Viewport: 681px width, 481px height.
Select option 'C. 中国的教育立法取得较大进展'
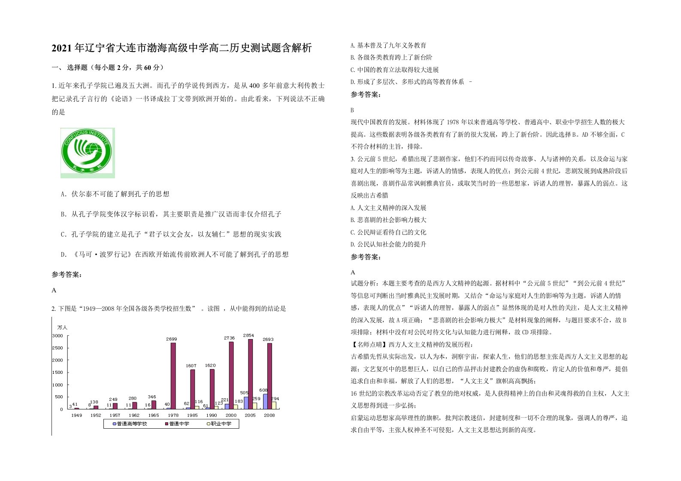395,69
